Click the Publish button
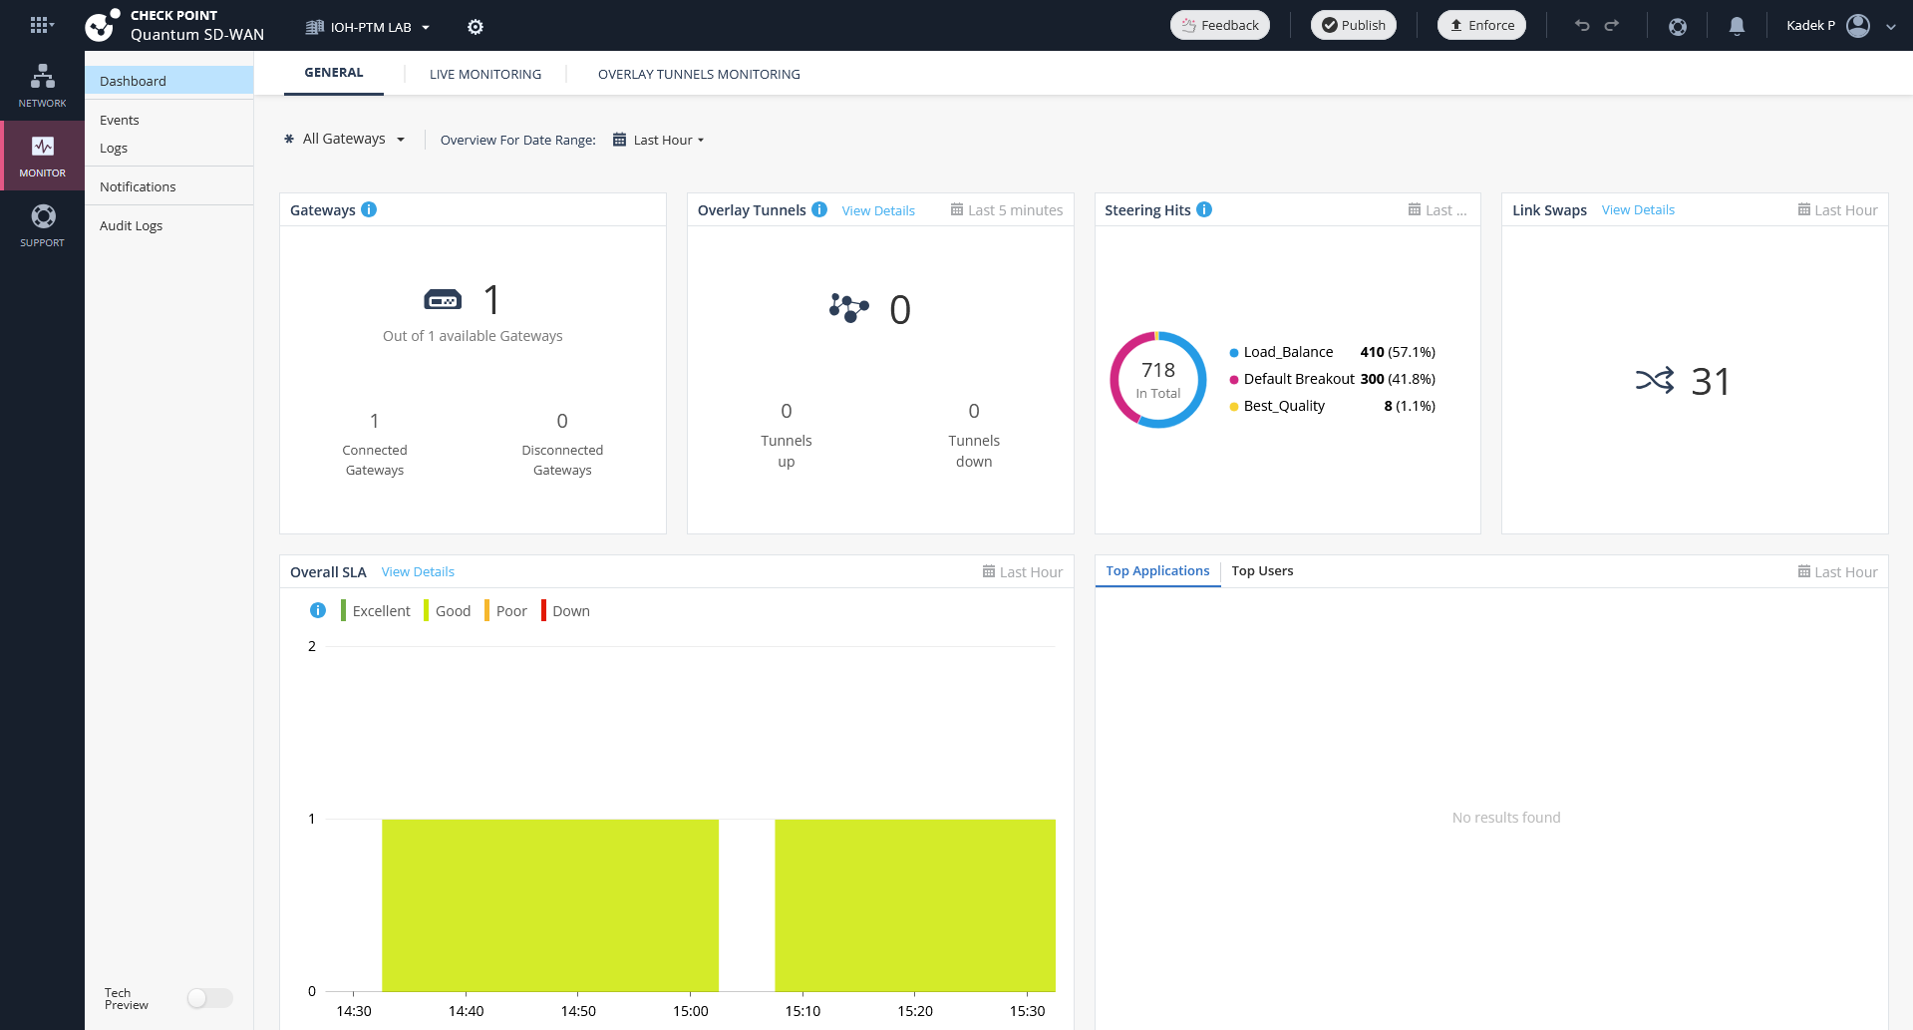Screen dimensions: 1913x1030 (x=1353, y=26)
